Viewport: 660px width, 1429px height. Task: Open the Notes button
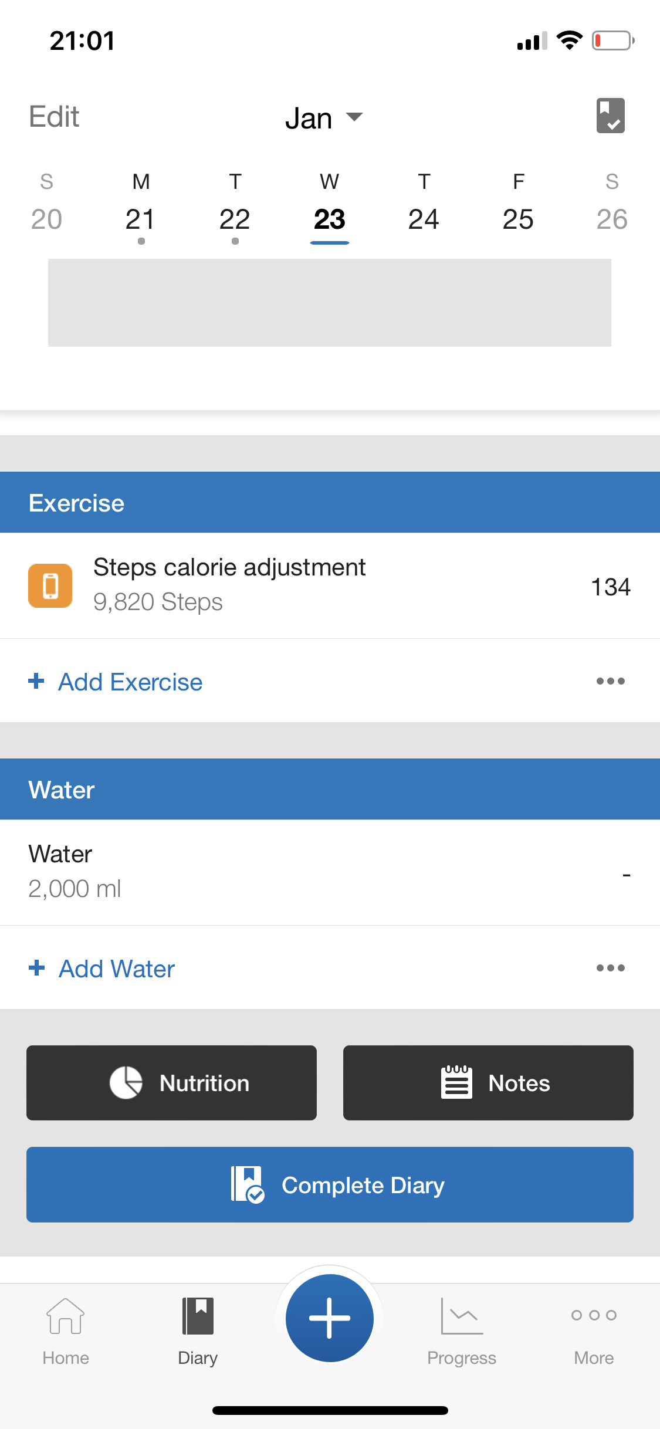coord(488,1083)
